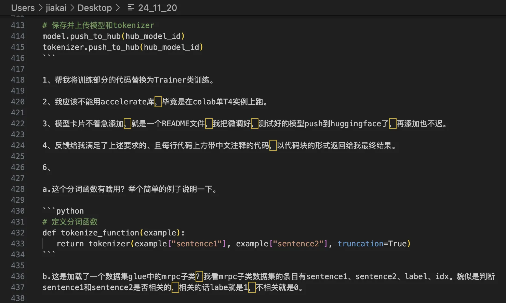Click 'a.这个分词函数有啥用?' text
The image size is (506, 303).
(83, 189)
